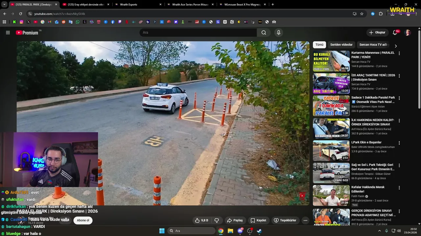Open more options for Kurtarma Manevrası video
Screen dimensions: 421x236
pyautogui.click(x=399, y=53)
